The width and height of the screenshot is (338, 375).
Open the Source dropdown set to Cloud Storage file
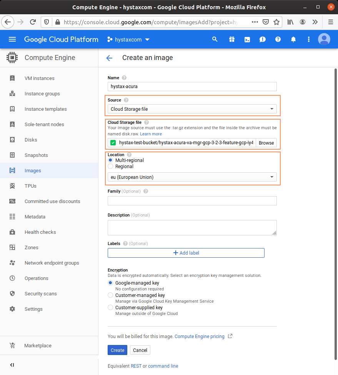[x=192, y=109]
